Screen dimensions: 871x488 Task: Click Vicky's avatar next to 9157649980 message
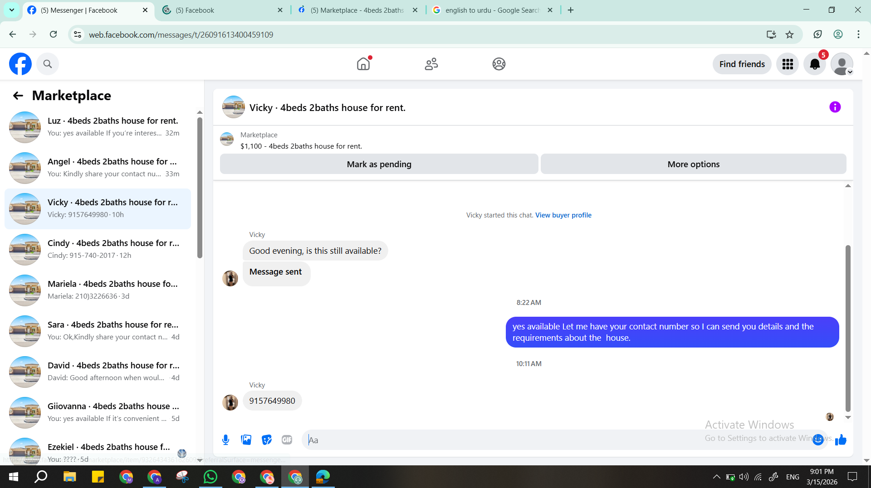[230, 402]
